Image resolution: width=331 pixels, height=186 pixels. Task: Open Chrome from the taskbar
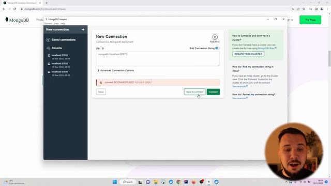coord(178,182)
